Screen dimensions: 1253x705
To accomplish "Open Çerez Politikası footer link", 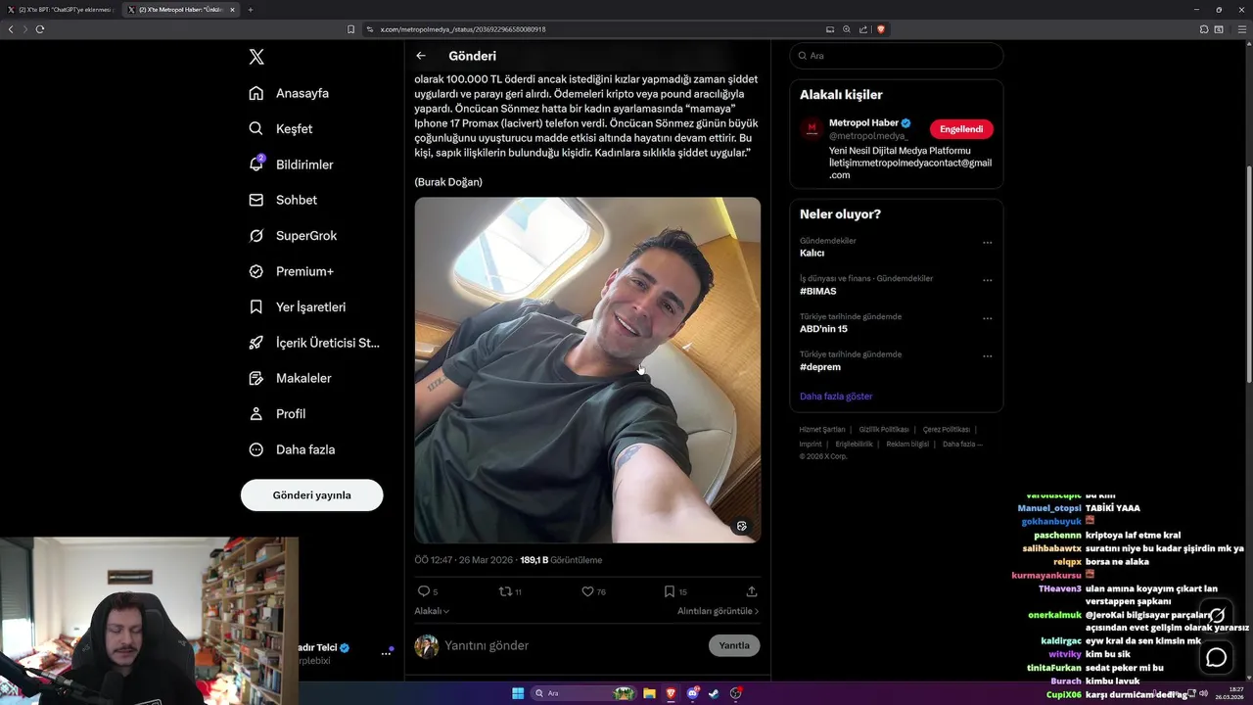I will [x=947, y=430].
